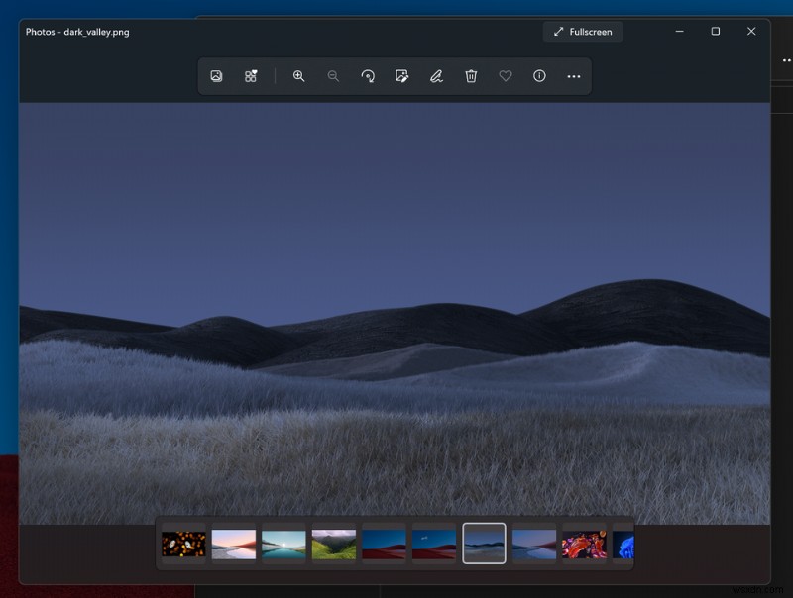Zoom out of the image
The height and width of the screenshot is (598, 793).
[x=332, y=76]
